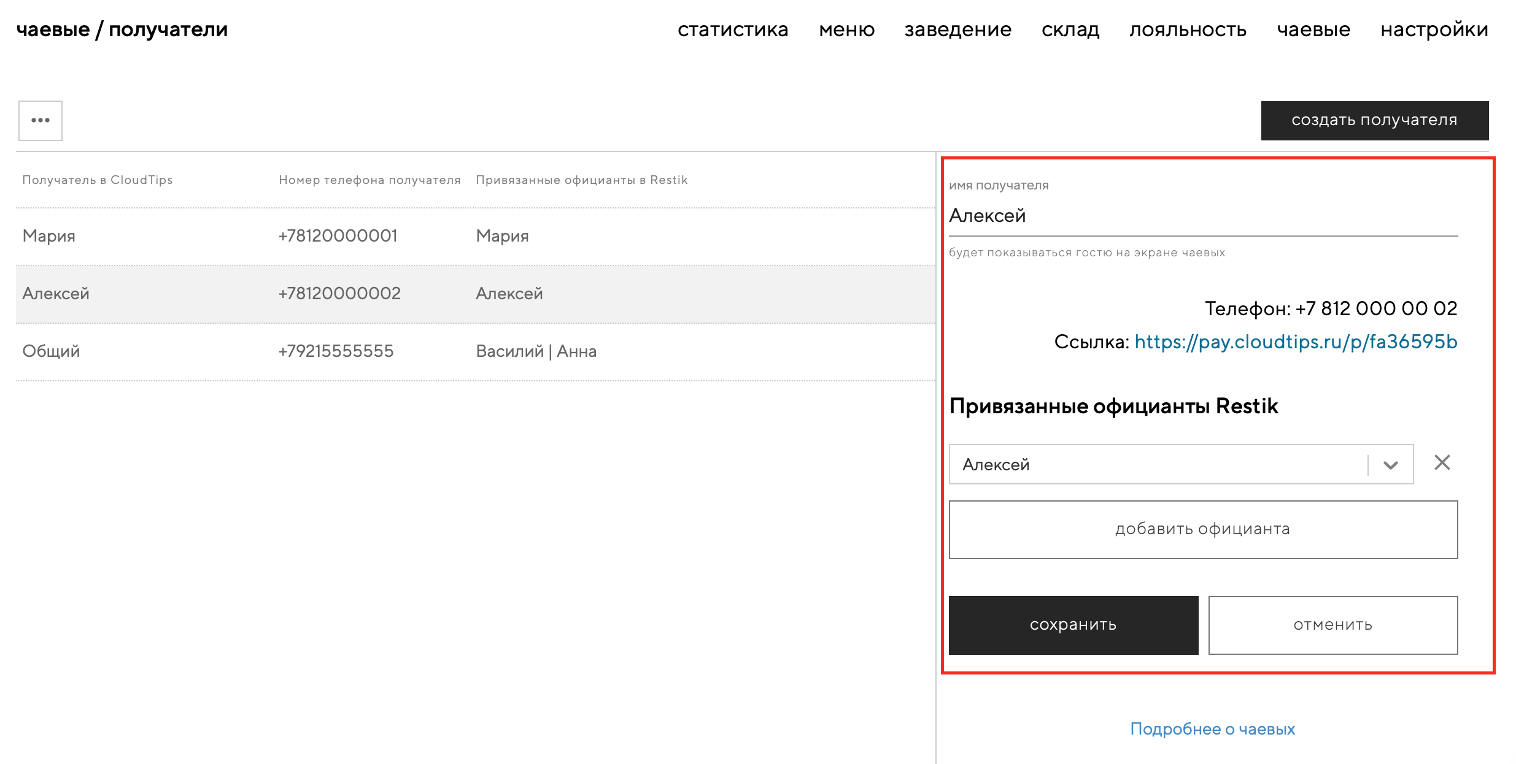Open 'настройки' in top navigation

coord(1434,29)
